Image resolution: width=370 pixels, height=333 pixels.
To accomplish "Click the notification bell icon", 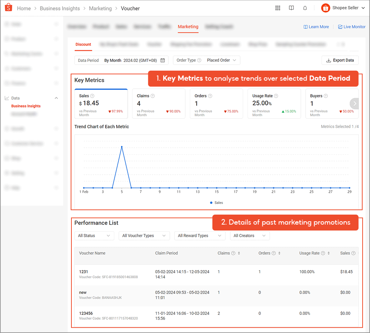I will pos(305,8).
